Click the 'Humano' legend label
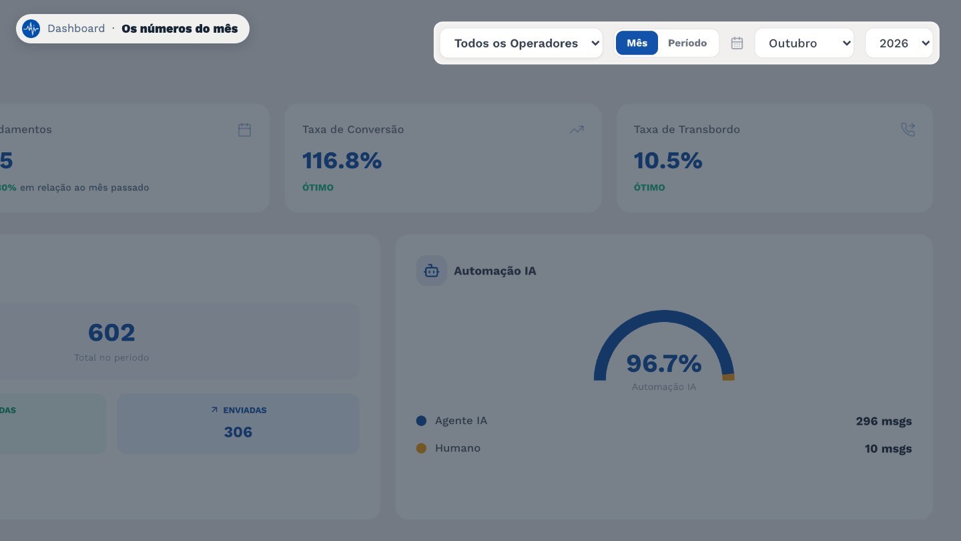The height and width of the screenshot is (541, 961). [458, 448]
